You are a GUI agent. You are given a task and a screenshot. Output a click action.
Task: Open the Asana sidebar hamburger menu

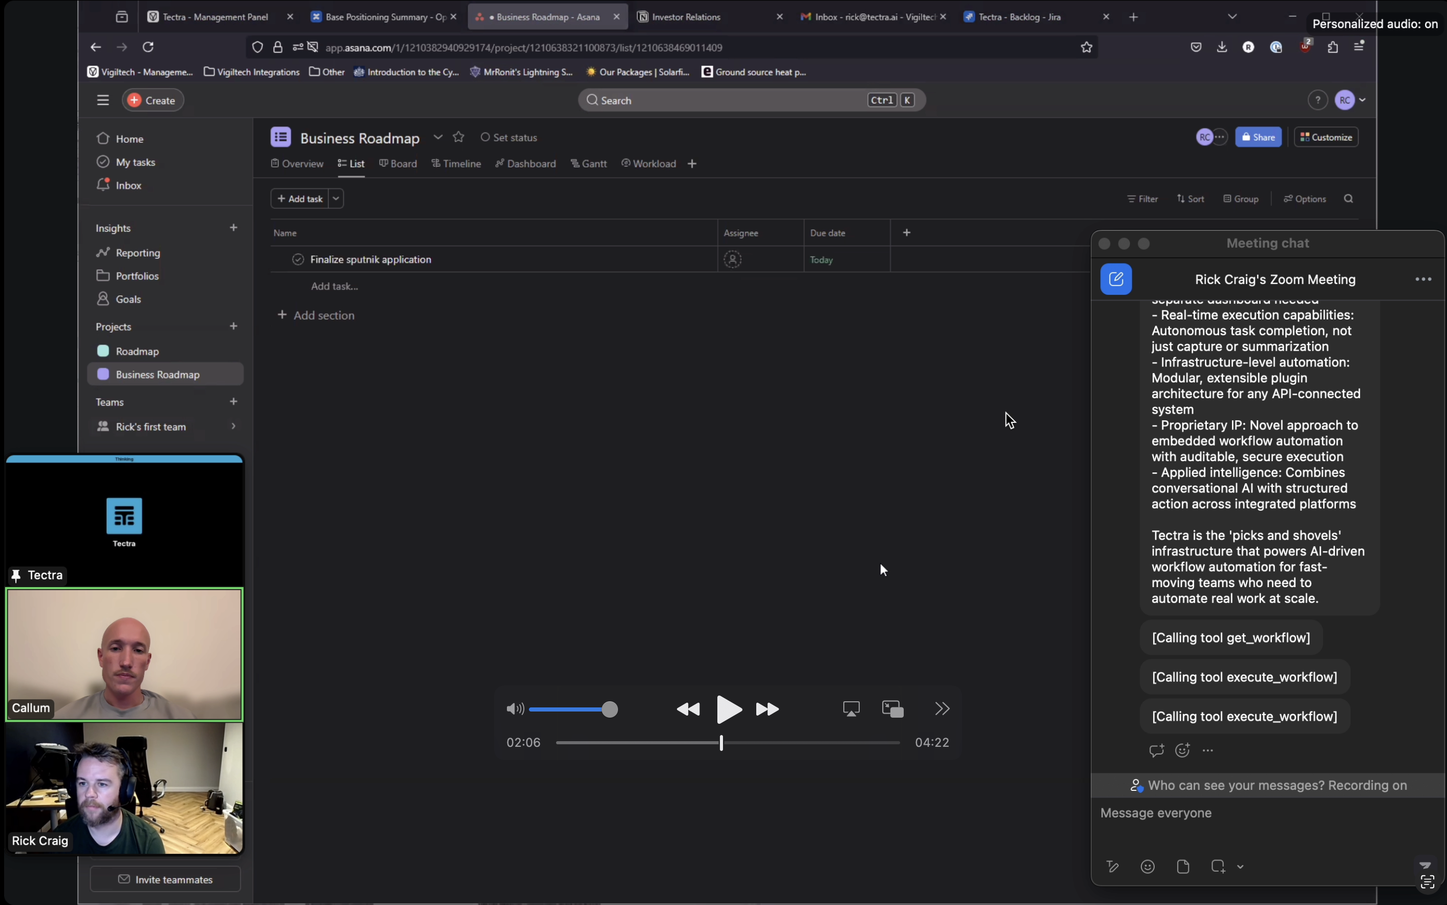point(103,100)
